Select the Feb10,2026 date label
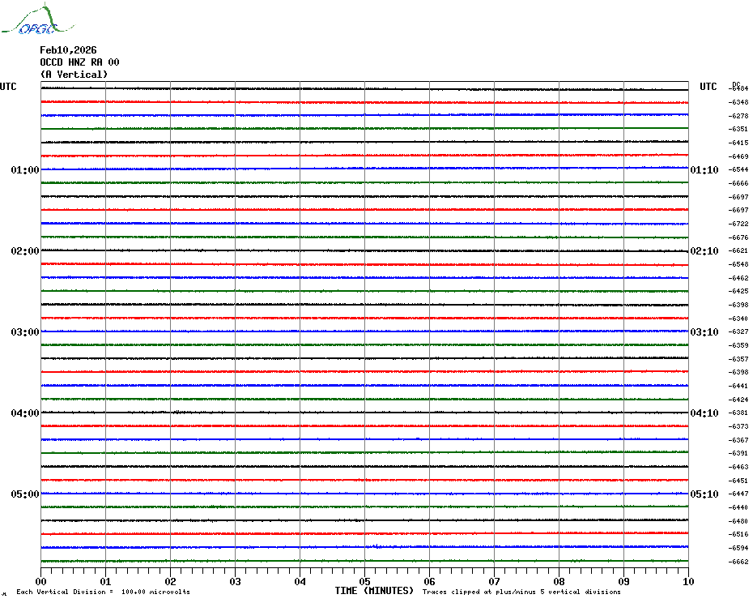753x603 pixels. coord(68,50)
